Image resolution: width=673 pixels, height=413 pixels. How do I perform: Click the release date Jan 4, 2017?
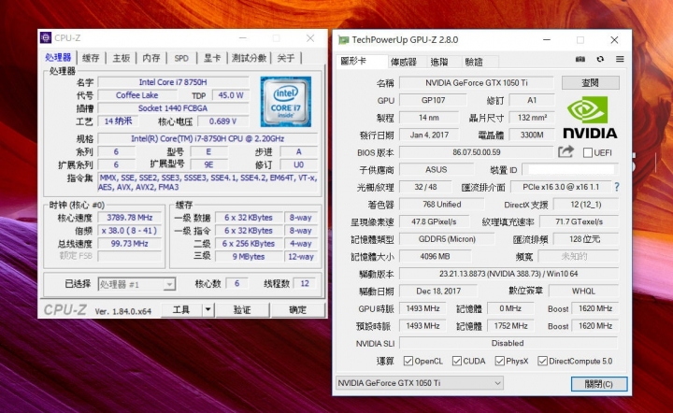429,135
